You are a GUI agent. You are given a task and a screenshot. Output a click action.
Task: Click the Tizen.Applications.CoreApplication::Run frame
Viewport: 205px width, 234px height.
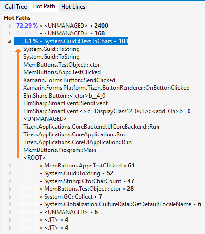click(75, 134)
